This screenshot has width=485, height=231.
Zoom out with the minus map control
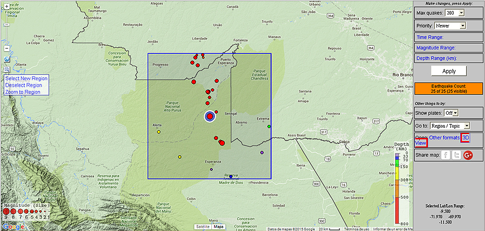(x=6, y=48)
